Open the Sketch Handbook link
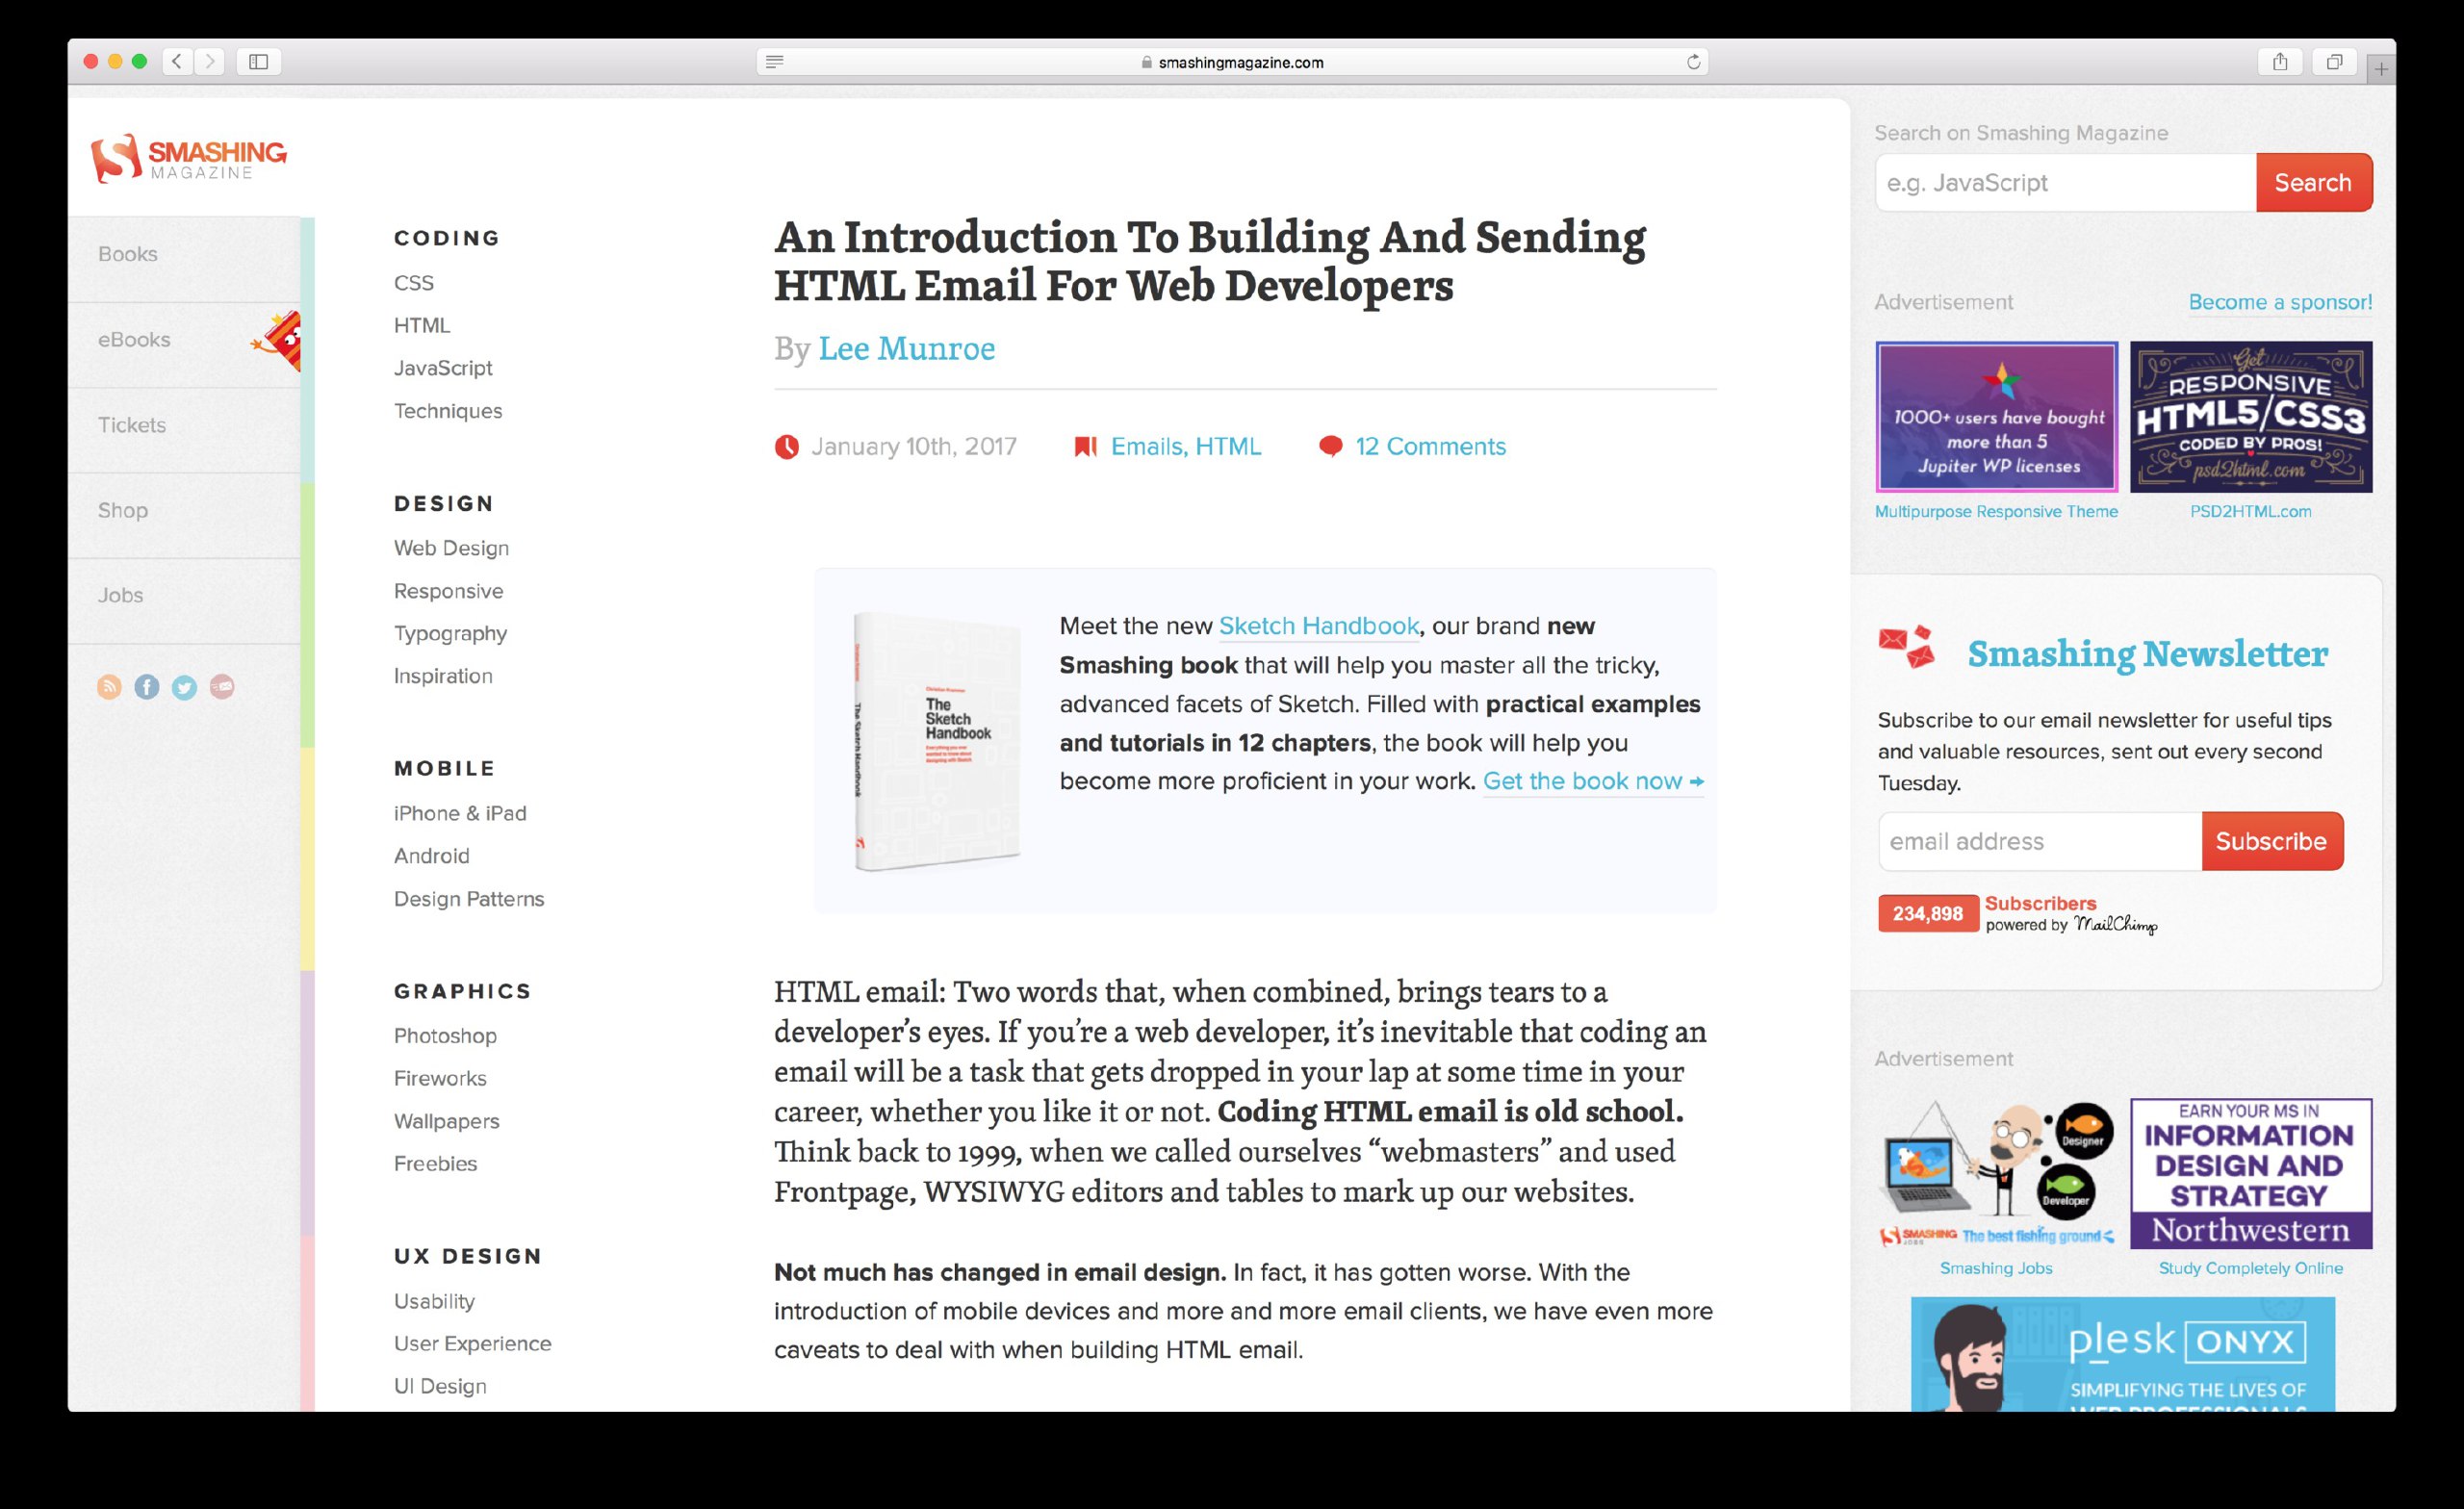Screen dimensions: 2464x1509 1319,626
